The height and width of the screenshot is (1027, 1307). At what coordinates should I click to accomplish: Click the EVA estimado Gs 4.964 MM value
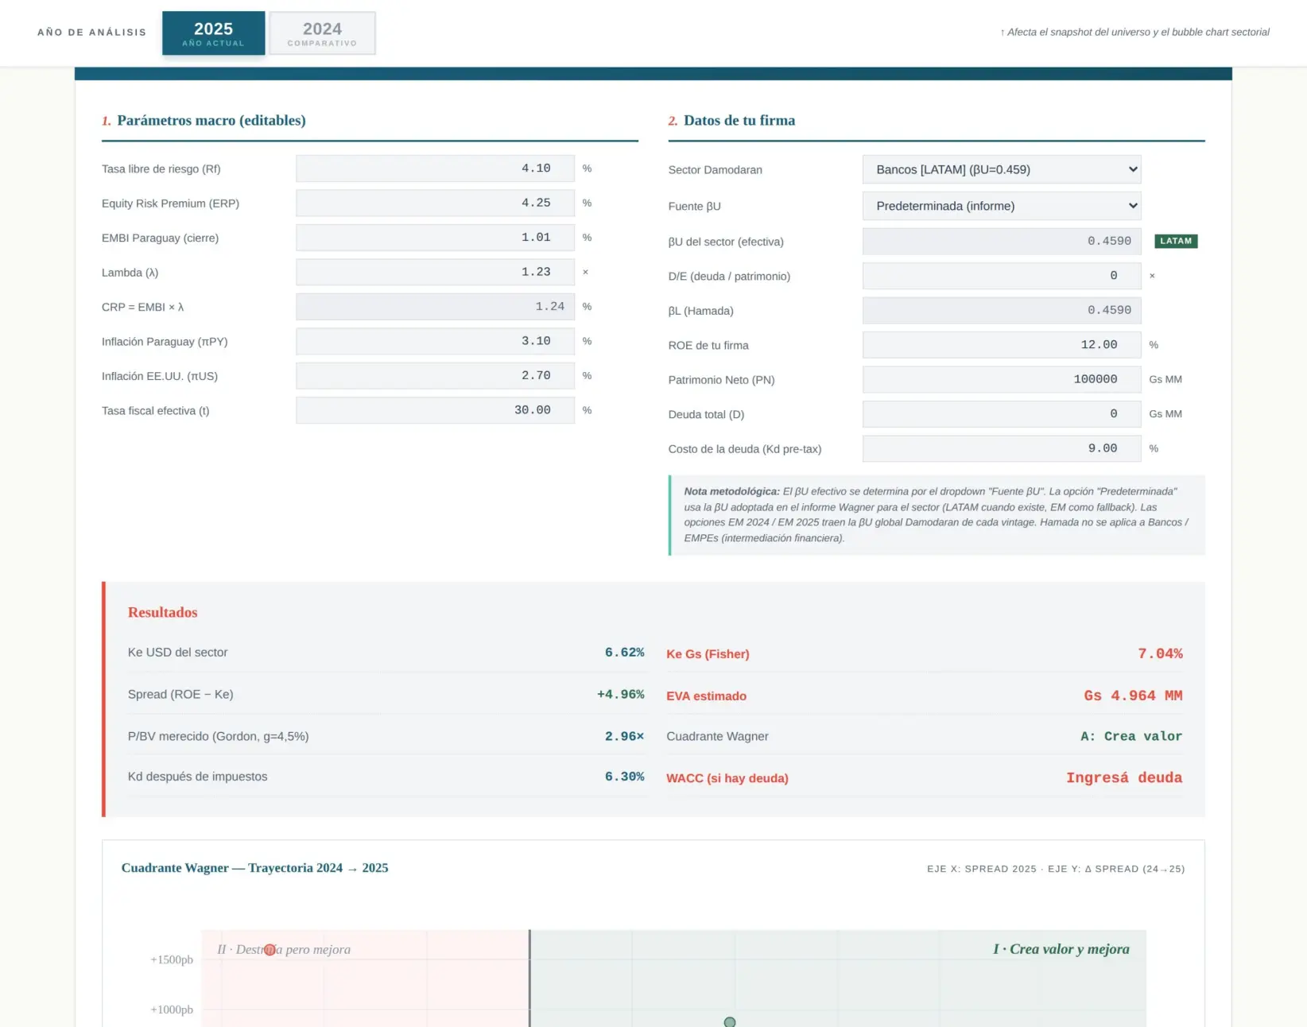[1133, 696]
